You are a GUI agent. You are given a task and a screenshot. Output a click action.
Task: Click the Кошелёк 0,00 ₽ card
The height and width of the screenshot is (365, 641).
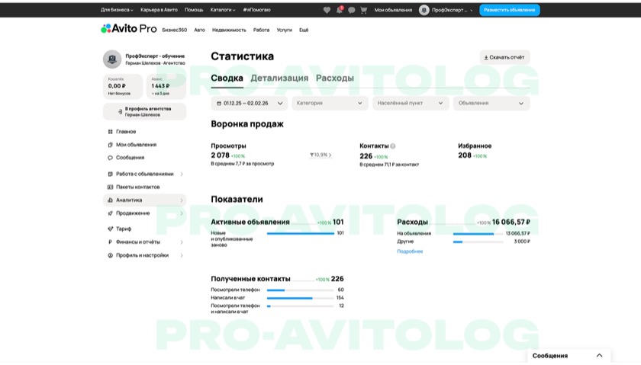(123, 86)
